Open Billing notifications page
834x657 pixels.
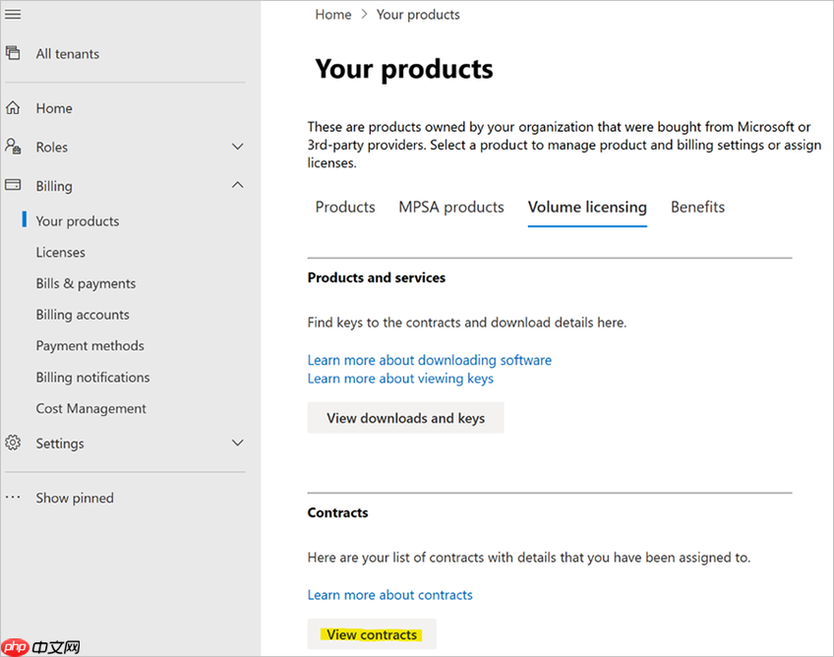[92, 377]
